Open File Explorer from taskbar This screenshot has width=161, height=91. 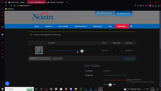click(x=76, y=89)
